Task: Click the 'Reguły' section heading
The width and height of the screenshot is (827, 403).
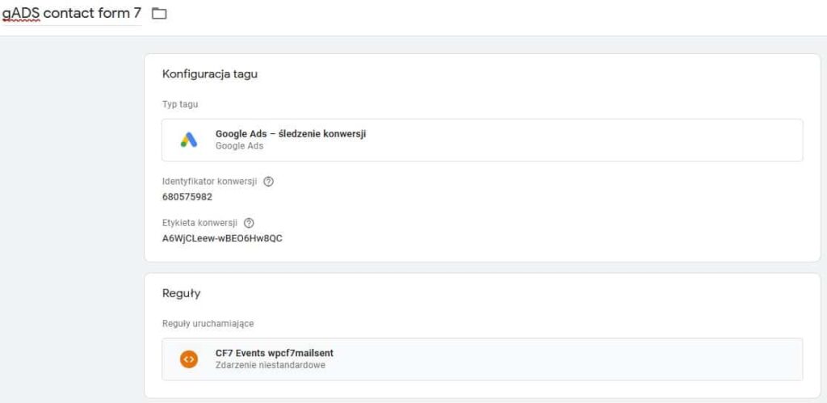Action: point(181,293)
